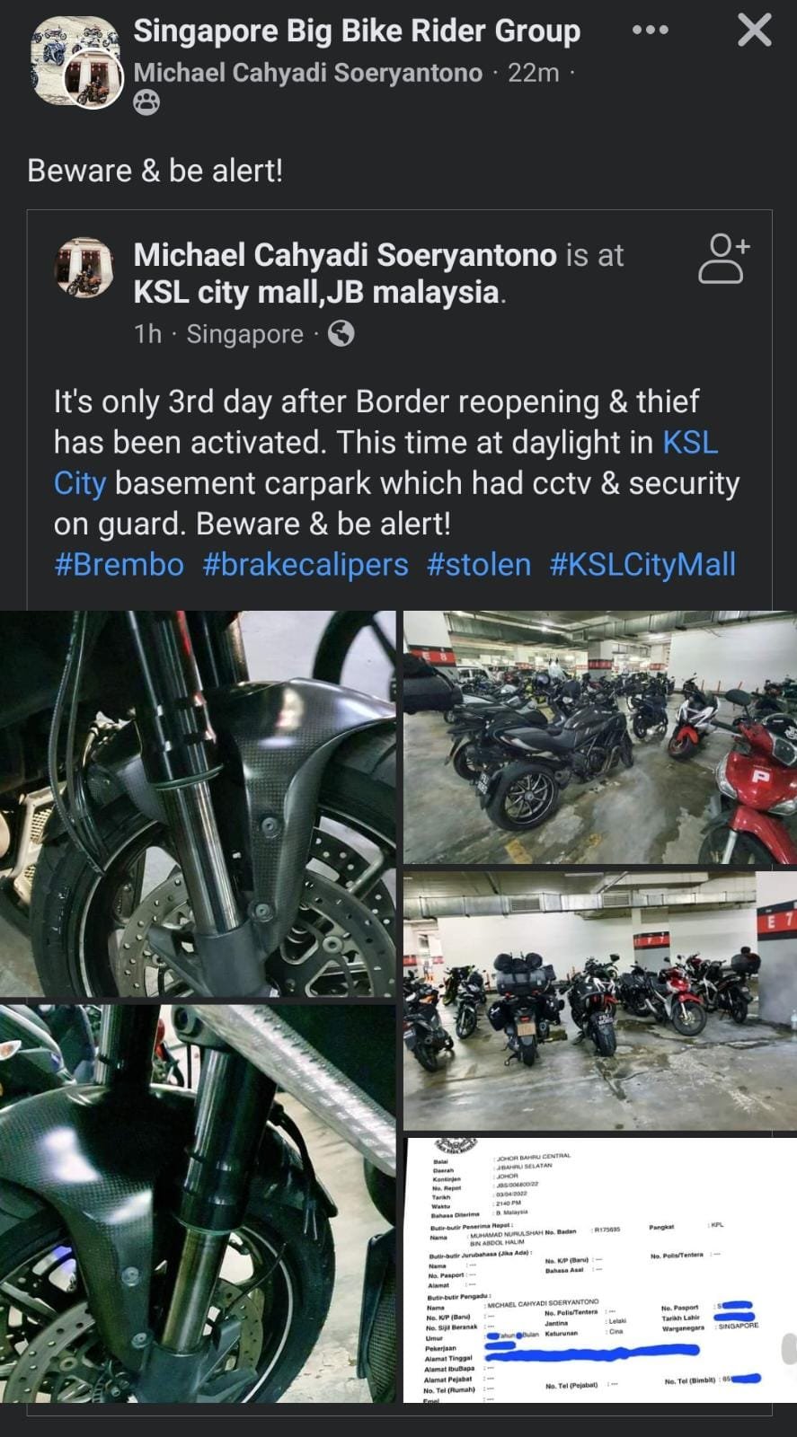Tap the #stolen hashtag
This screenshot has height=1437, width=797.
[479, 565]
